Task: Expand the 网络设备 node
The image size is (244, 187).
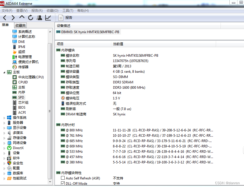Action: point(4,143)
